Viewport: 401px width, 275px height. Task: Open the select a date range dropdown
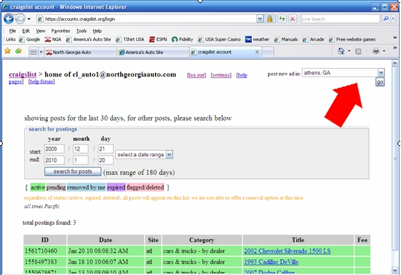click(169, 155)
